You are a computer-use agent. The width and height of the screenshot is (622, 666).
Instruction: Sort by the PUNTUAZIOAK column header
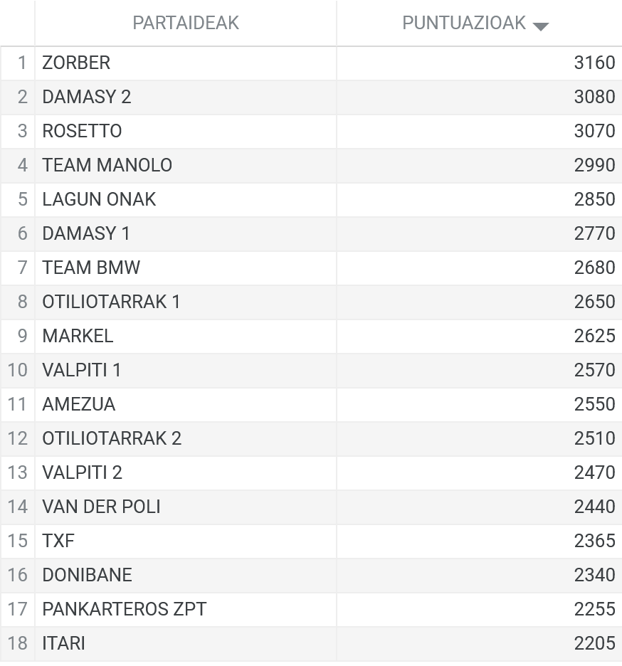[479, 23]
